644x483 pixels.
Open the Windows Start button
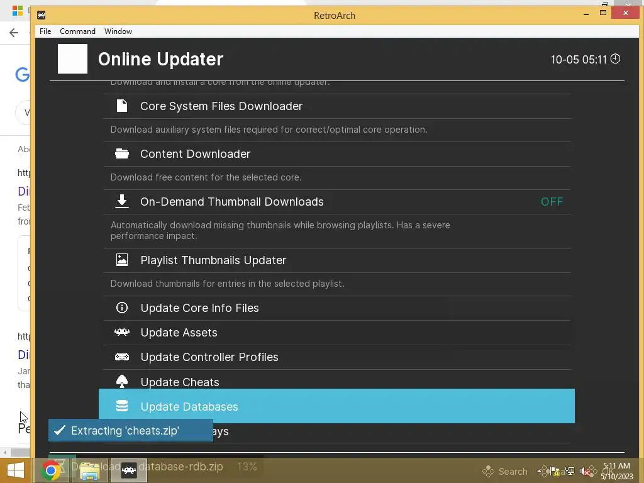pyautogui.click(x=16, y=470)
